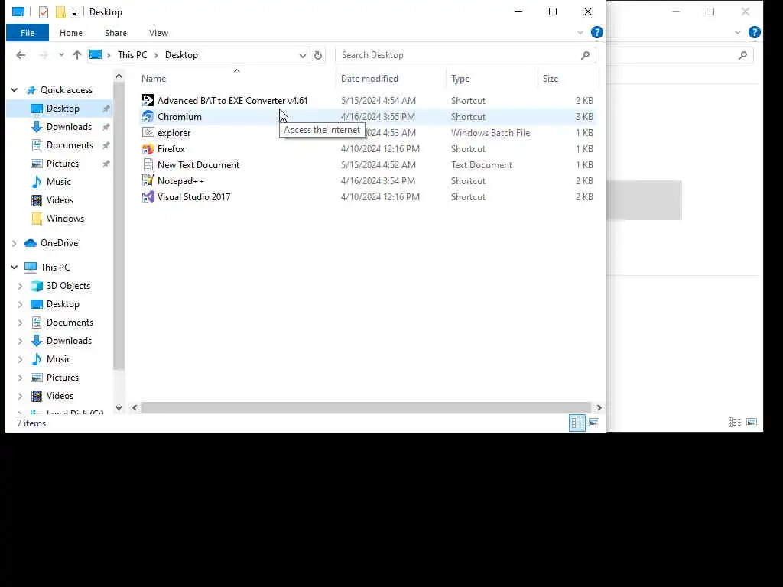Screen dimensions: 783x587
Task: Click the Advanced BAT to EXE Converter shortcut icon
Action: (148, 100)
